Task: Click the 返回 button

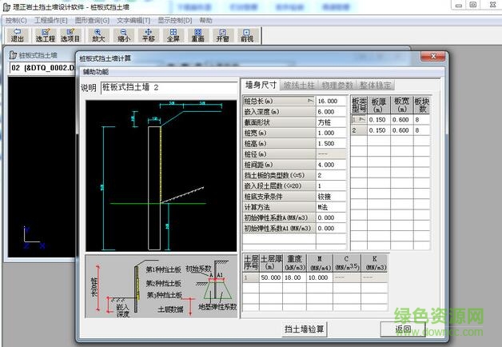Action: (x=402, y=329)
